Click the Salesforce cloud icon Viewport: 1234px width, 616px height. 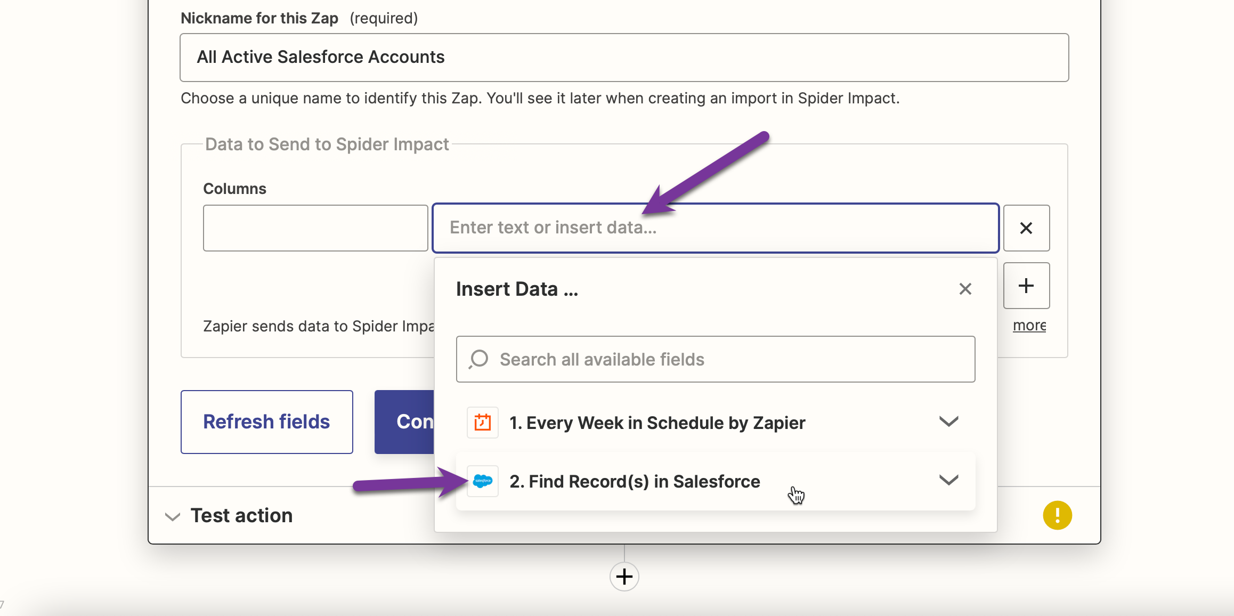pyautogui.click(x=483, y=481)
